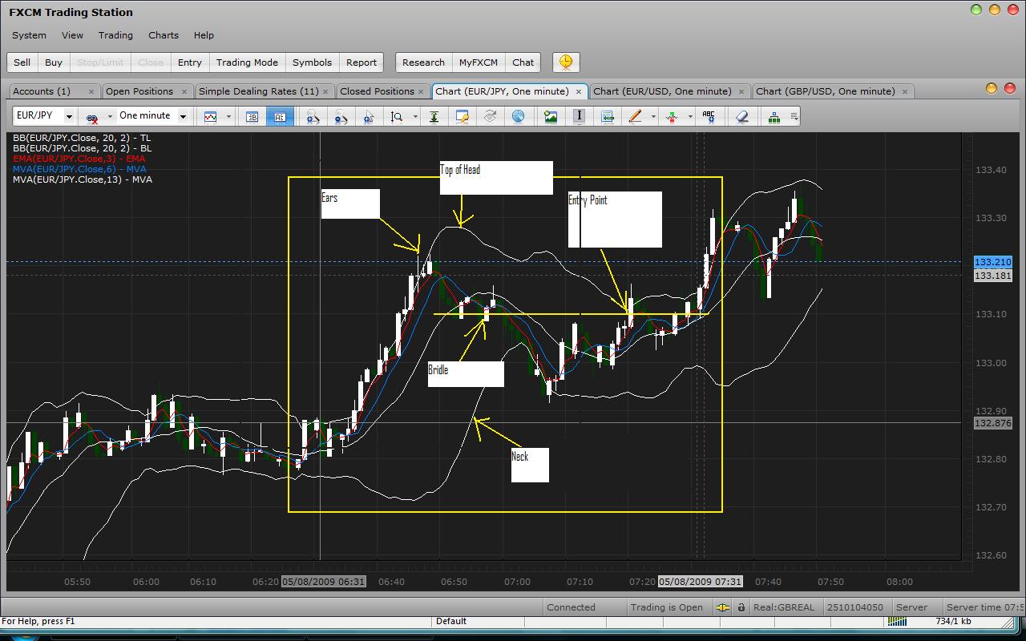Expand the vertical zoom dropdown arrow
Screen dimensions: 1026x641
414,117
